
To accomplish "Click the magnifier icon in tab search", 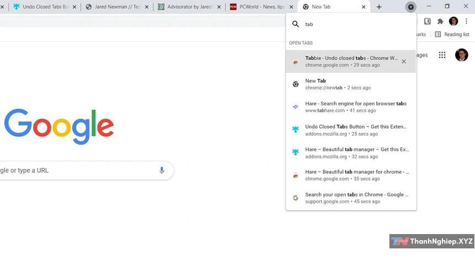I will click(x=295, y=24).
